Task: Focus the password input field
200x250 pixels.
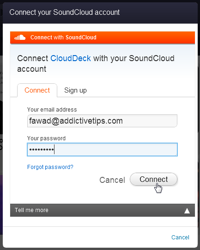Action: tap(102, 150)
